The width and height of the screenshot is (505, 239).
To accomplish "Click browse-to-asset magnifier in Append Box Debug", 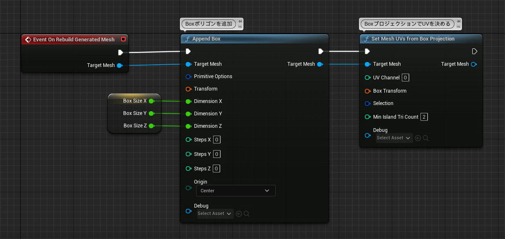I will [247, 214].
